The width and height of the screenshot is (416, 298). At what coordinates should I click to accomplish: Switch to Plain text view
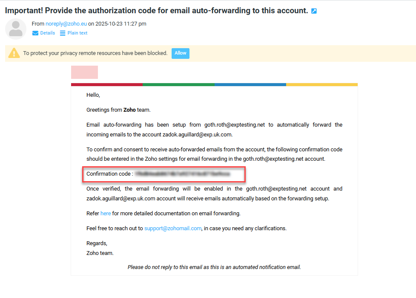tap(77, 33)
